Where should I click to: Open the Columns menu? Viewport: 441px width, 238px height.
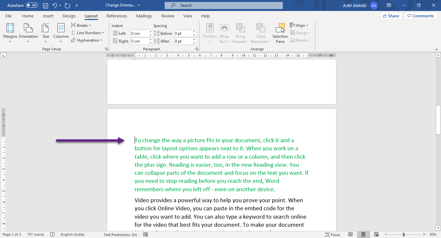coord(61,33)
